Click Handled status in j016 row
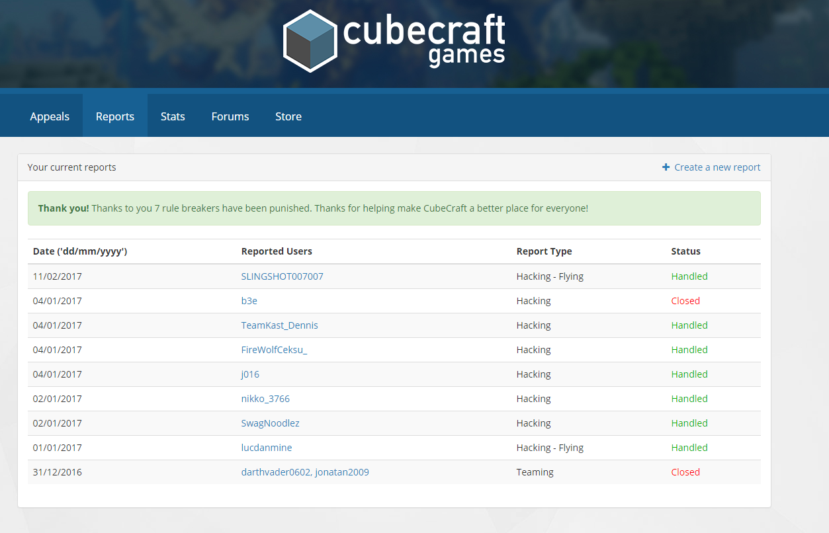Image resolution: width=829 pixels, height=533 pixels. point(689,374)
